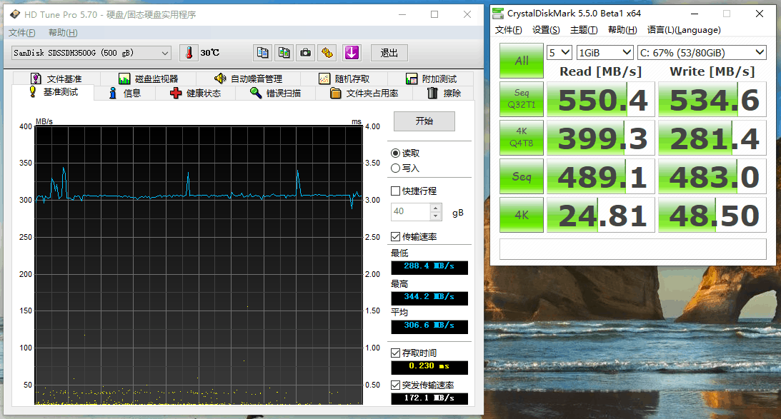Click the camera save screenshot icon
Image resolution: width=781 pixels, height=419 pixels.
click(306, 53)
